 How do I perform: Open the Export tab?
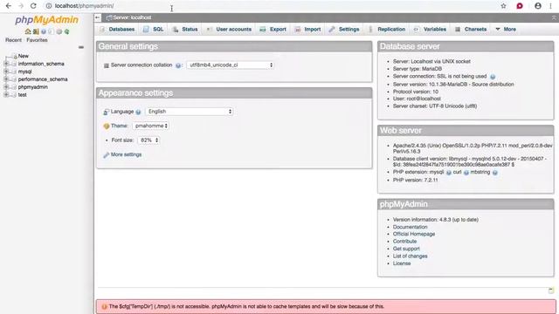[x=273, y=29]
